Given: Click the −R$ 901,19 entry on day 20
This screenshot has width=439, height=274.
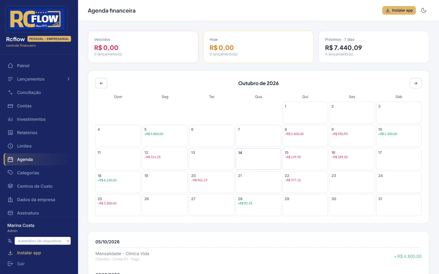Looking at the screenshot, I should (199, 180).
